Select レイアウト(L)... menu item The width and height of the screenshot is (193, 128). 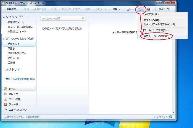coord(152,14)
